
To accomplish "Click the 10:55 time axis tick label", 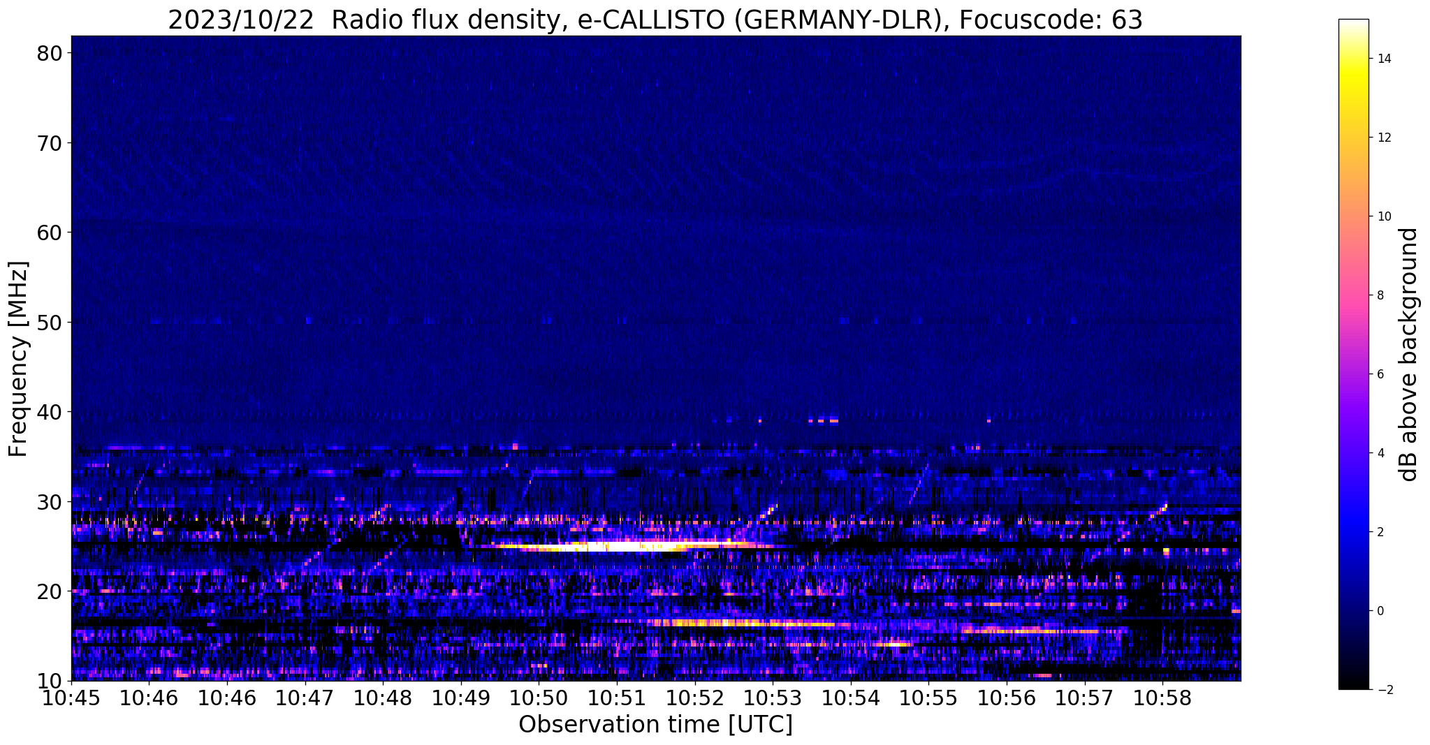I will pos(928,698).
